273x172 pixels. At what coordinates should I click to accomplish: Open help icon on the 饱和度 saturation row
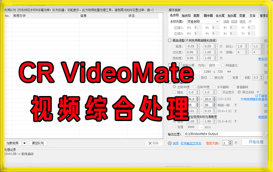click(221, 58)
